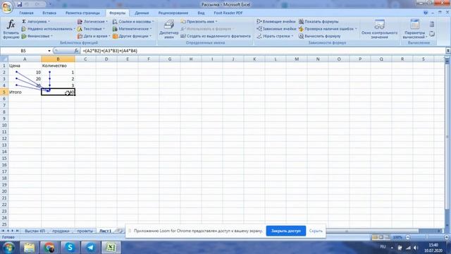Open the Финансовые functions dropdown
Viewport: 451px width, 254px height.
(37, 36)
